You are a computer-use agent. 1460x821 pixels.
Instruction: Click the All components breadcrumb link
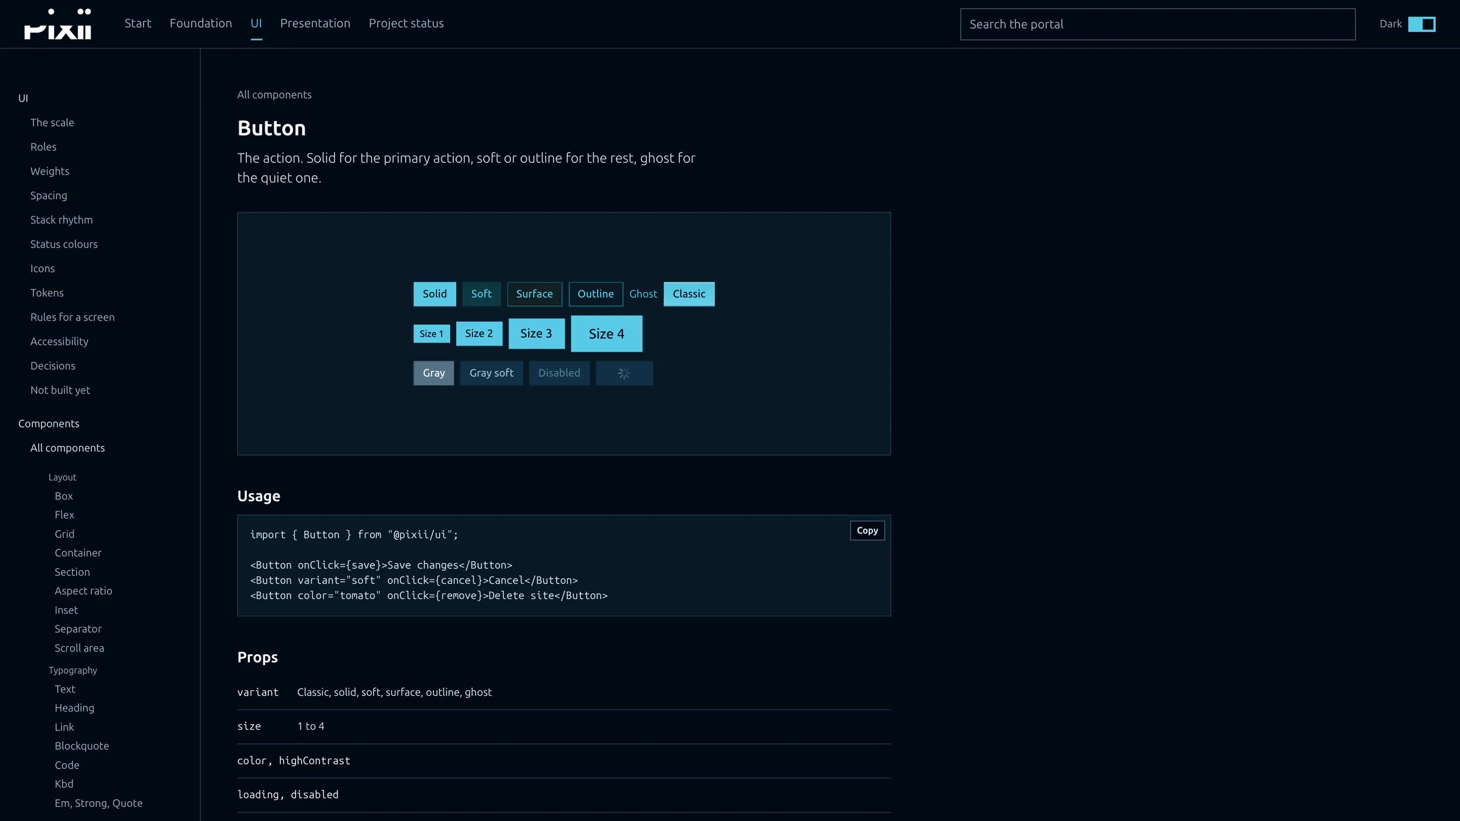(x=274, y=95)
